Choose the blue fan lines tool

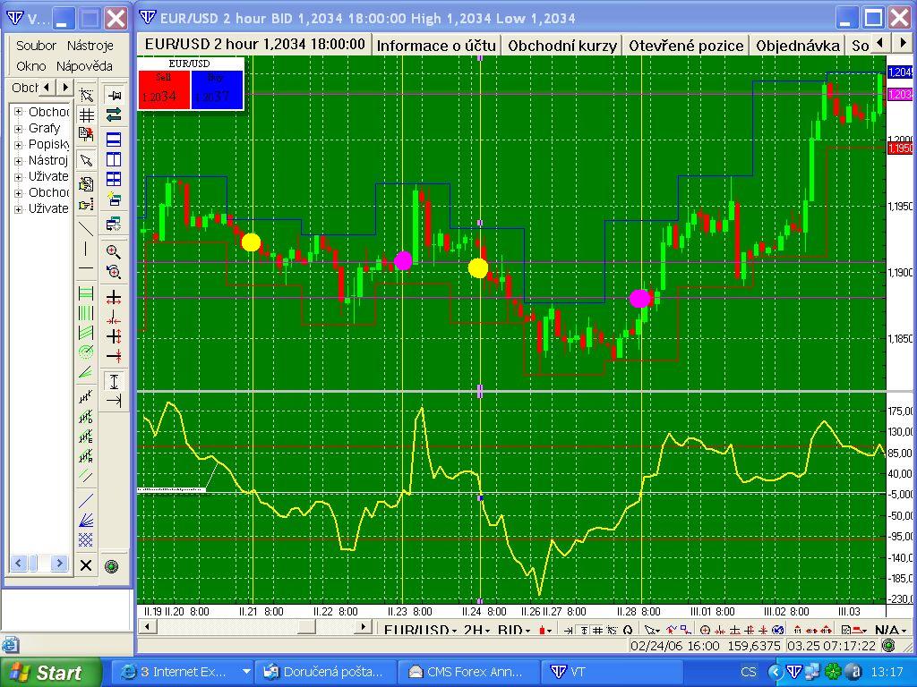coord(86,520)
